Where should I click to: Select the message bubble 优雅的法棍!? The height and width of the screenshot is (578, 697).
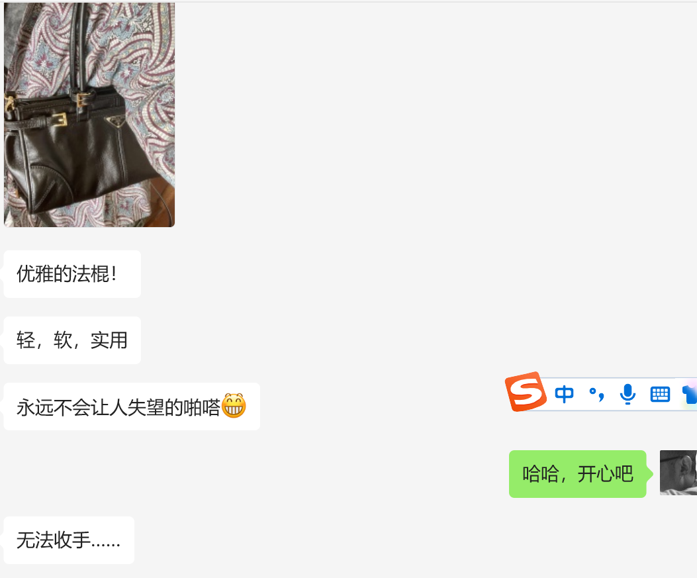tap(72, 274)
